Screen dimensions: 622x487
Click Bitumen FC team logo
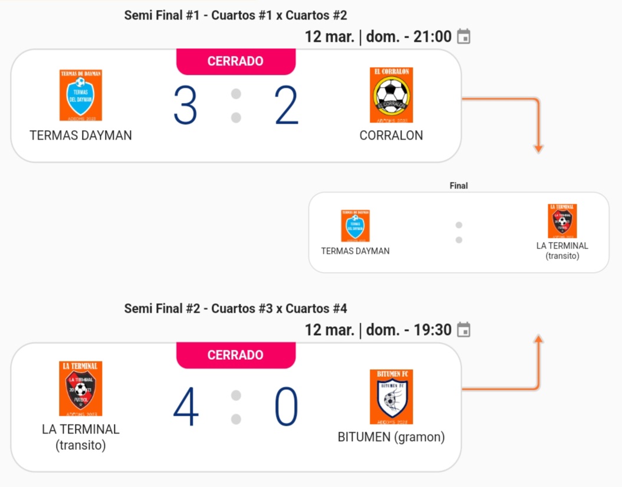click(391, 397)
